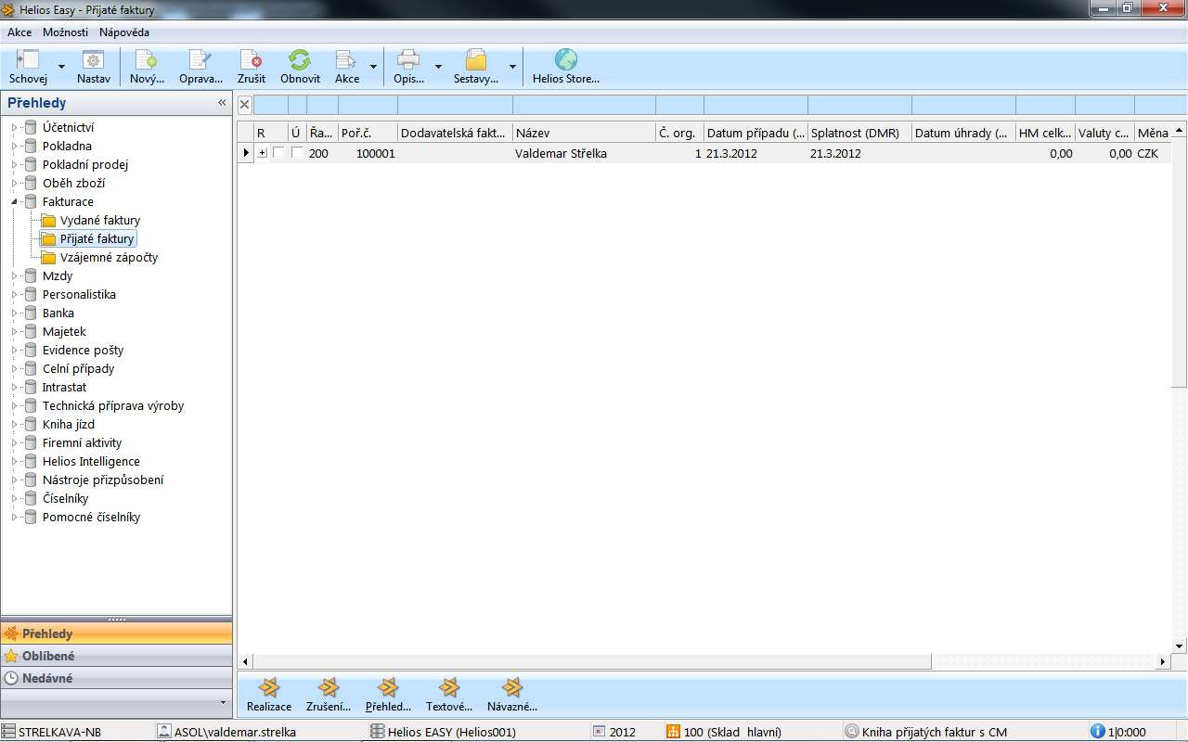The image size is (1188, 742).
Task: Click warehouse icon next to 100 (Sklad hlavní)
Action: [x=673, y=732]
